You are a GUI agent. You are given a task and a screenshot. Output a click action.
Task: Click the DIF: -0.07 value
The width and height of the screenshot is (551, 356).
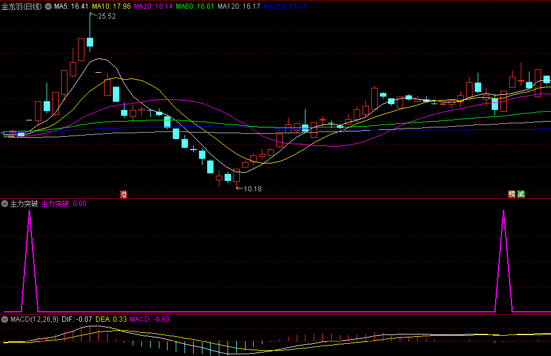click(x=77, y=319)
